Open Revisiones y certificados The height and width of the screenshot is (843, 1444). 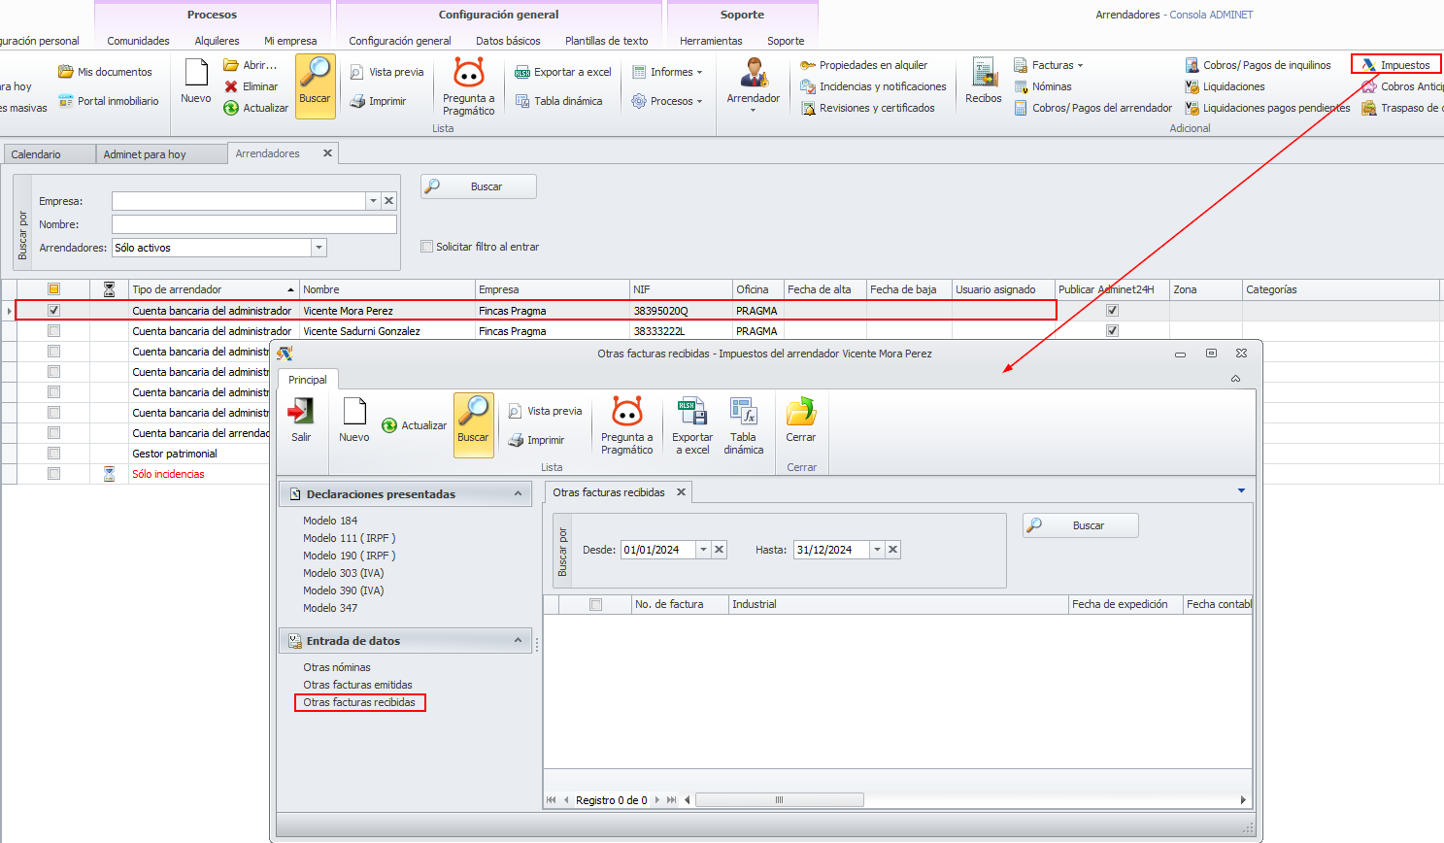coord(867,108)
